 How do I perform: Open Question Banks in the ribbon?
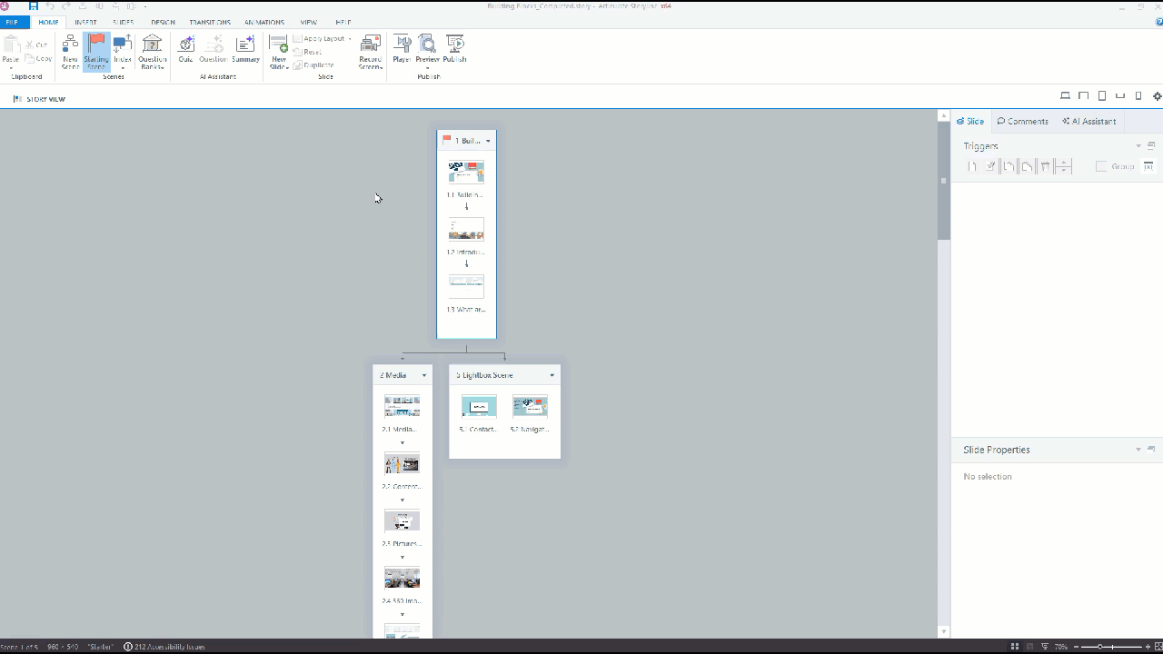(x=152, y=50)
